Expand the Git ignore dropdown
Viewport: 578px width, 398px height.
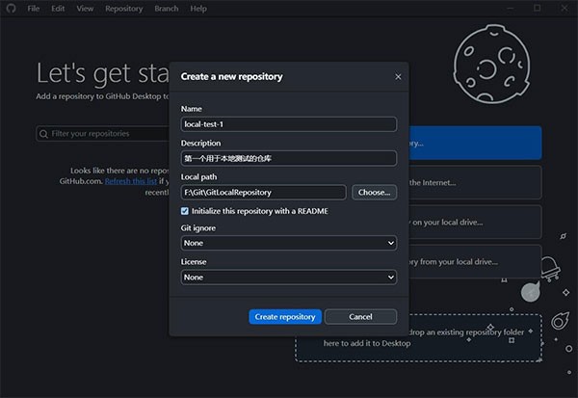pos(289,243)
